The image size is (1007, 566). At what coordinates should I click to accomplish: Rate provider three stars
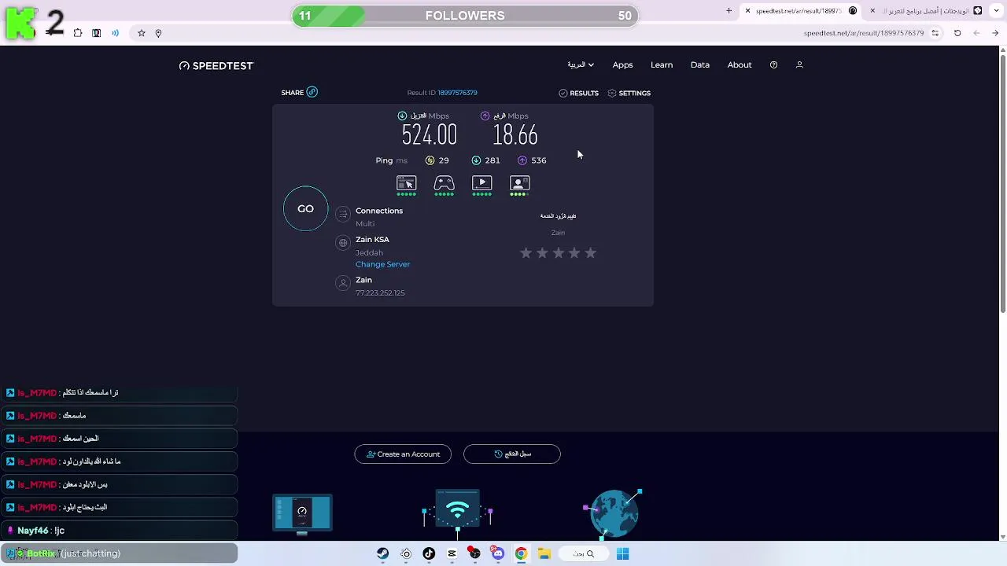(558, 252)
